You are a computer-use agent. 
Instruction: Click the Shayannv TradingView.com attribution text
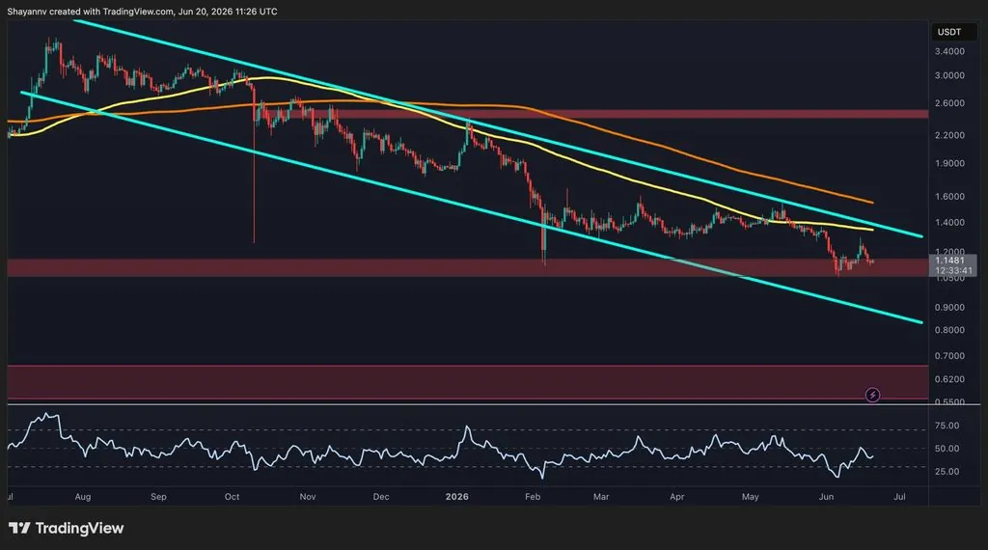point(143,12)
